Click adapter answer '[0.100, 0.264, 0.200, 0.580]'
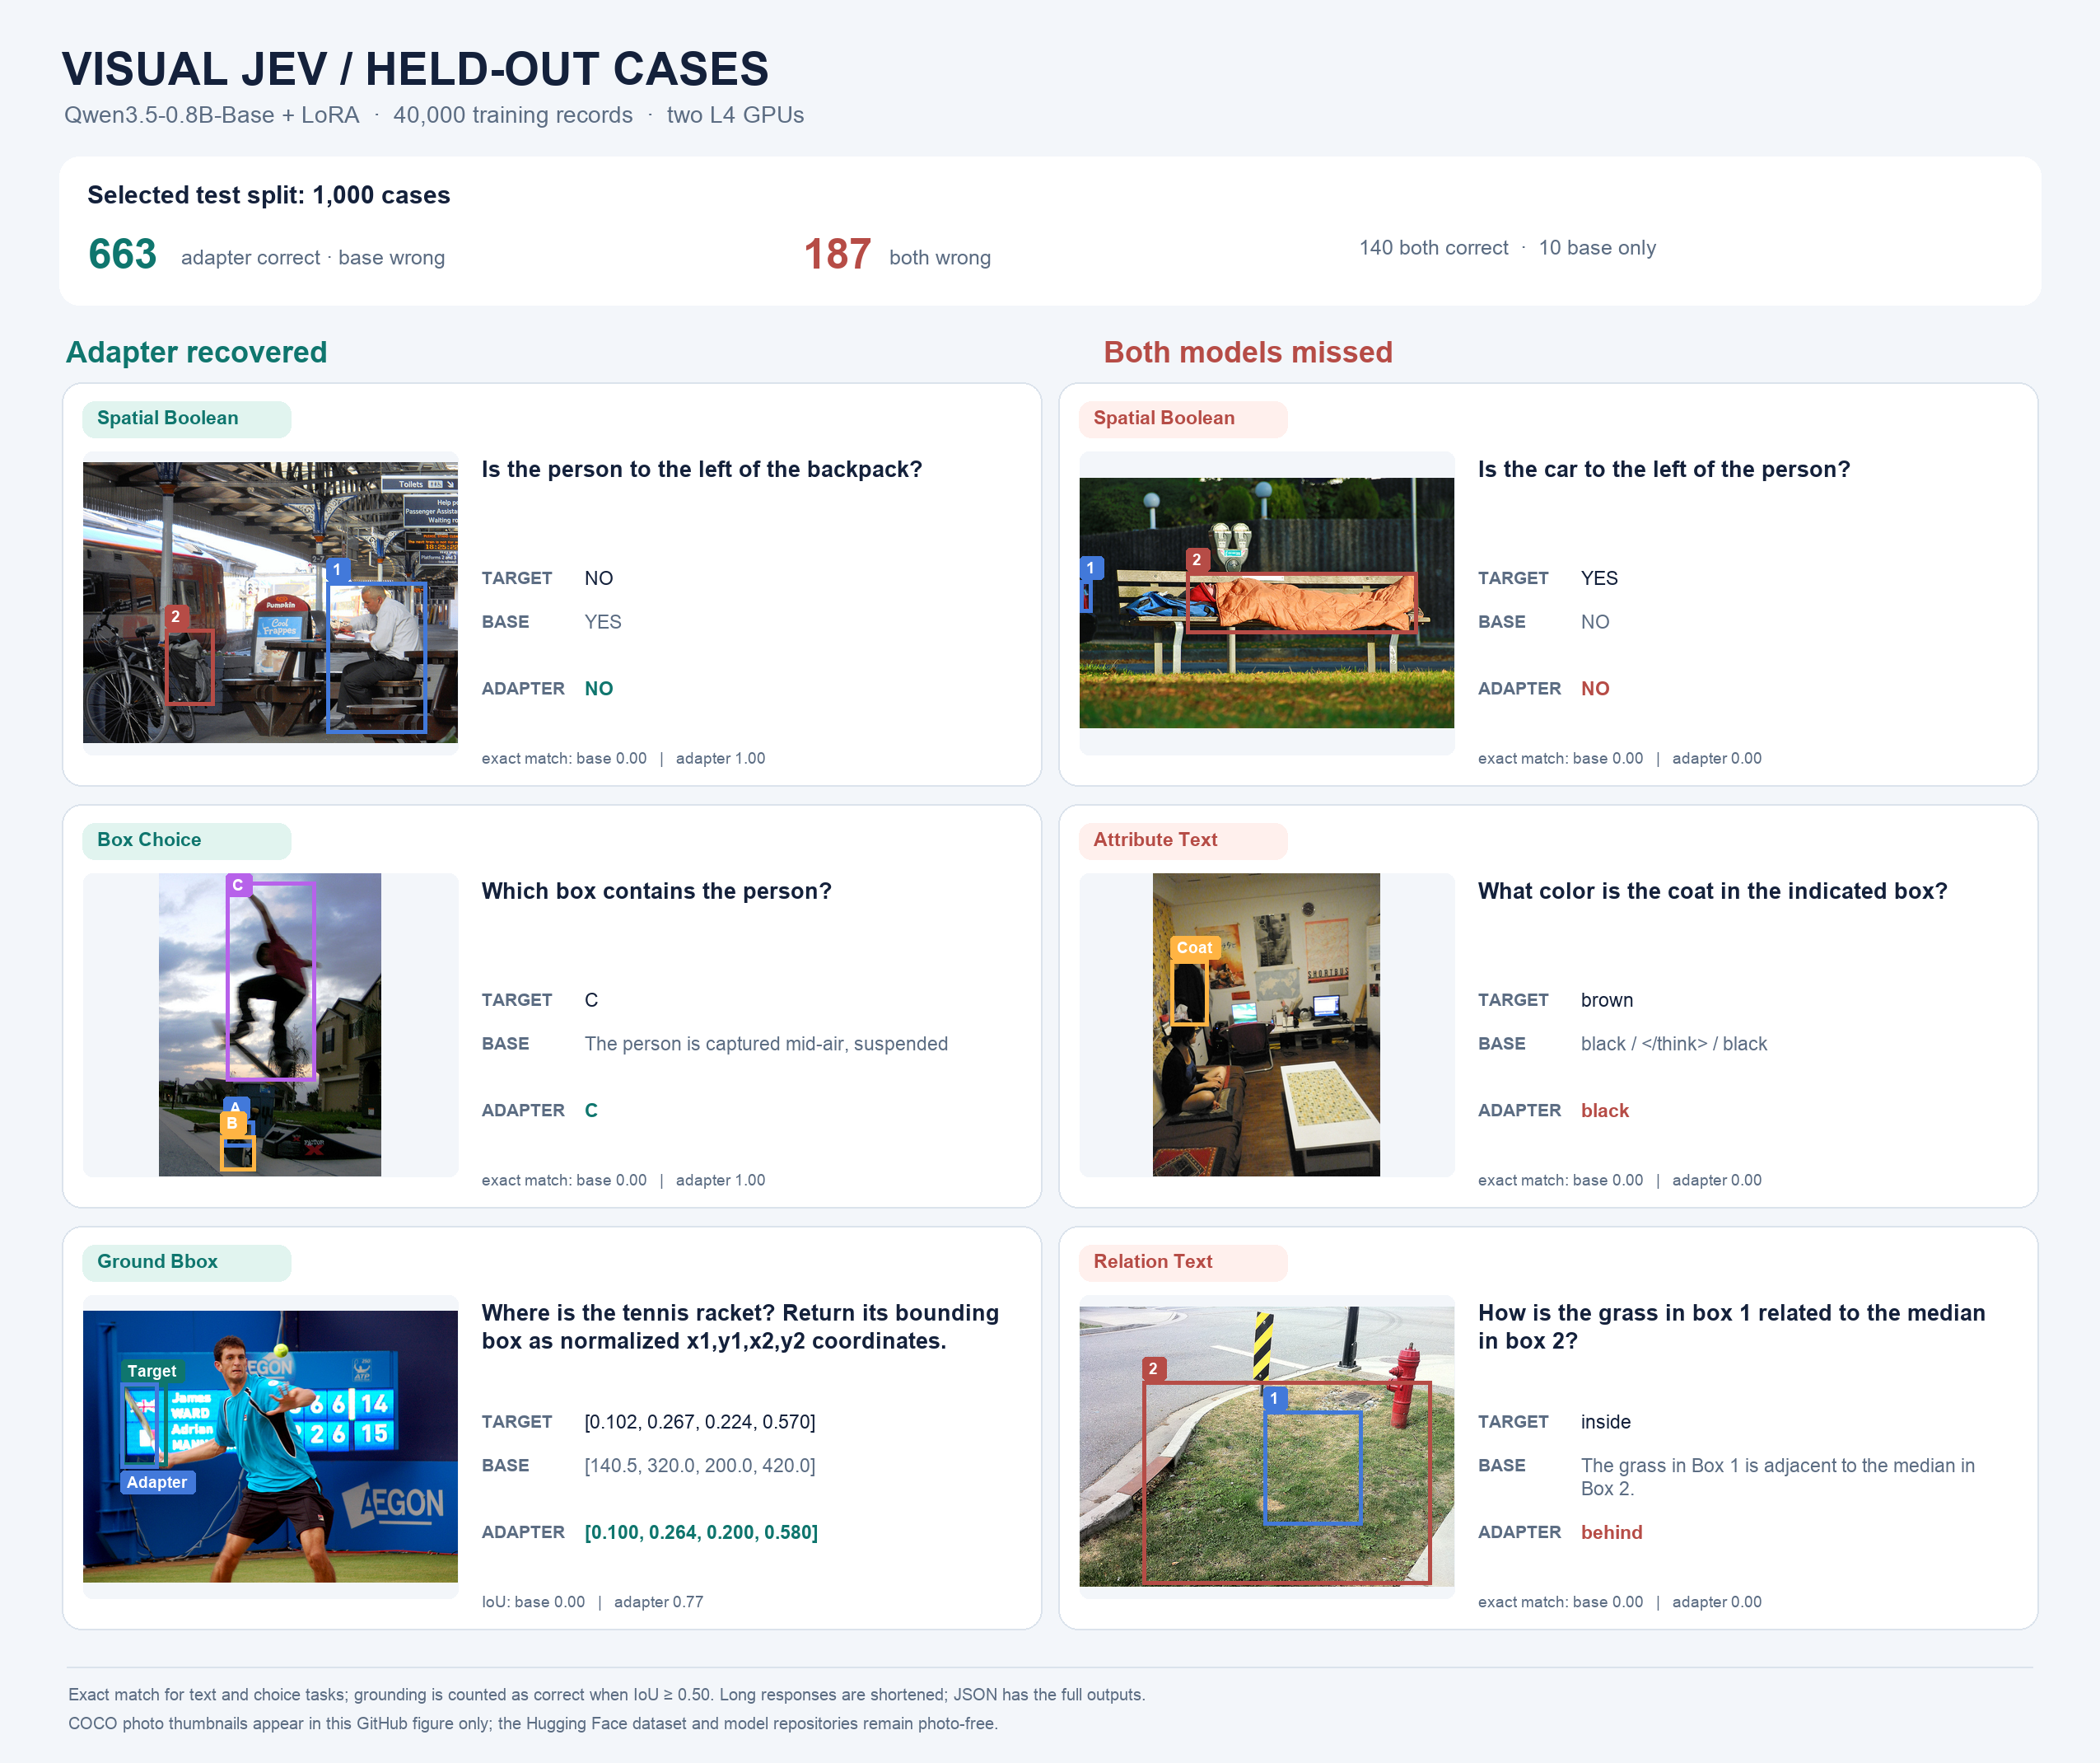The height and width of the screenshot is (1763, 2100). (x=701, y=1533)
